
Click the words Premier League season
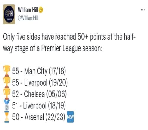tap(72, 48)
